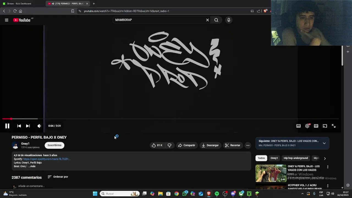The image size is (352, 198).
Task: Click the taskbar Buscar search box
Action: click(x=120, y=194)
